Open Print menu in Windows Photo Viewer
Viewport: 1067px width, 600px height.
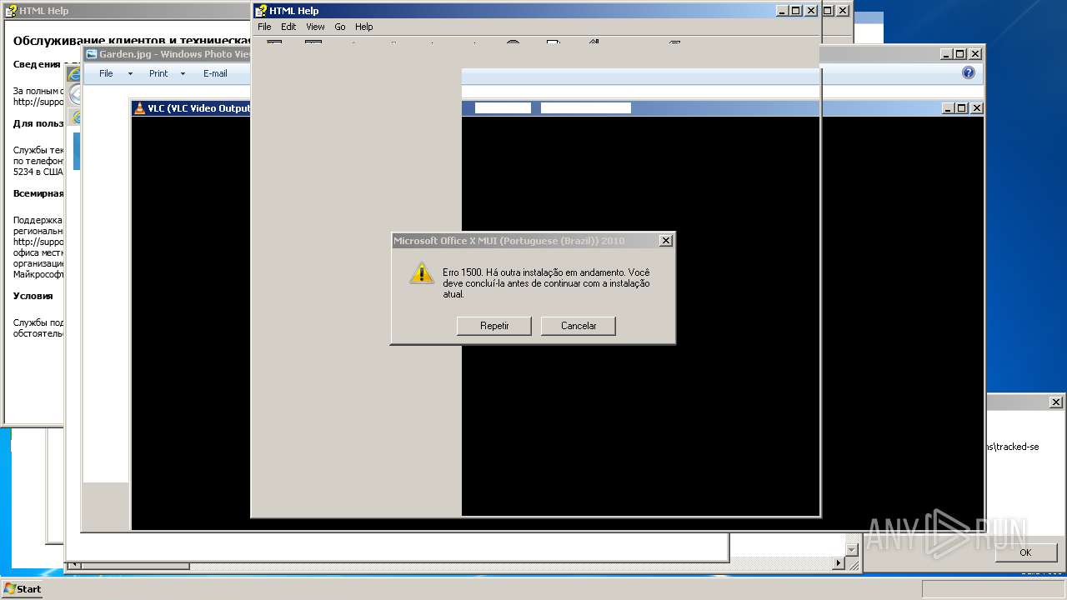(158, 73)
